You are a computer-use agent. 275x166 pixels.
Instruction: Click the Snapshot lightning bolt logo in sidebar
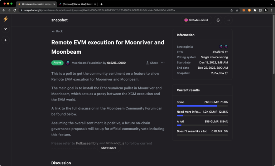[6, 19]
